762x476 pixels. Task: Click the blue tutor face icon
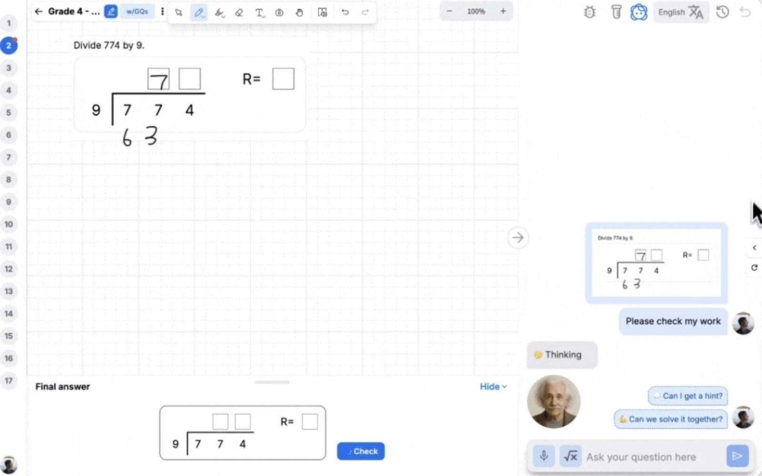pyautogui.click(x=639, y=12)
